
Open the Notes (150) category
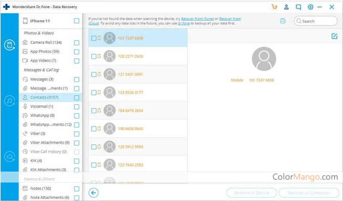(x=40, y=189)
